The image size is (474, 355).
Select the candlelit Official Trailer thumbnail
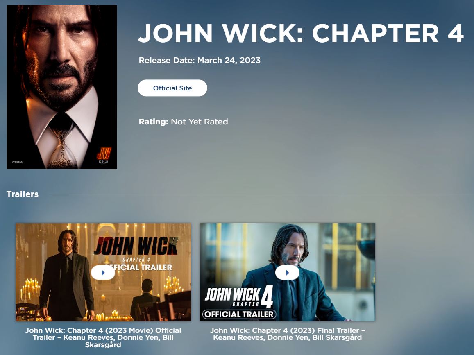click(x=103, y=272)
